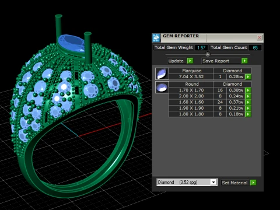Viewport: 280px width, 210px height.
Task: Close the Gem Reporter window
Action: point(260,37)
